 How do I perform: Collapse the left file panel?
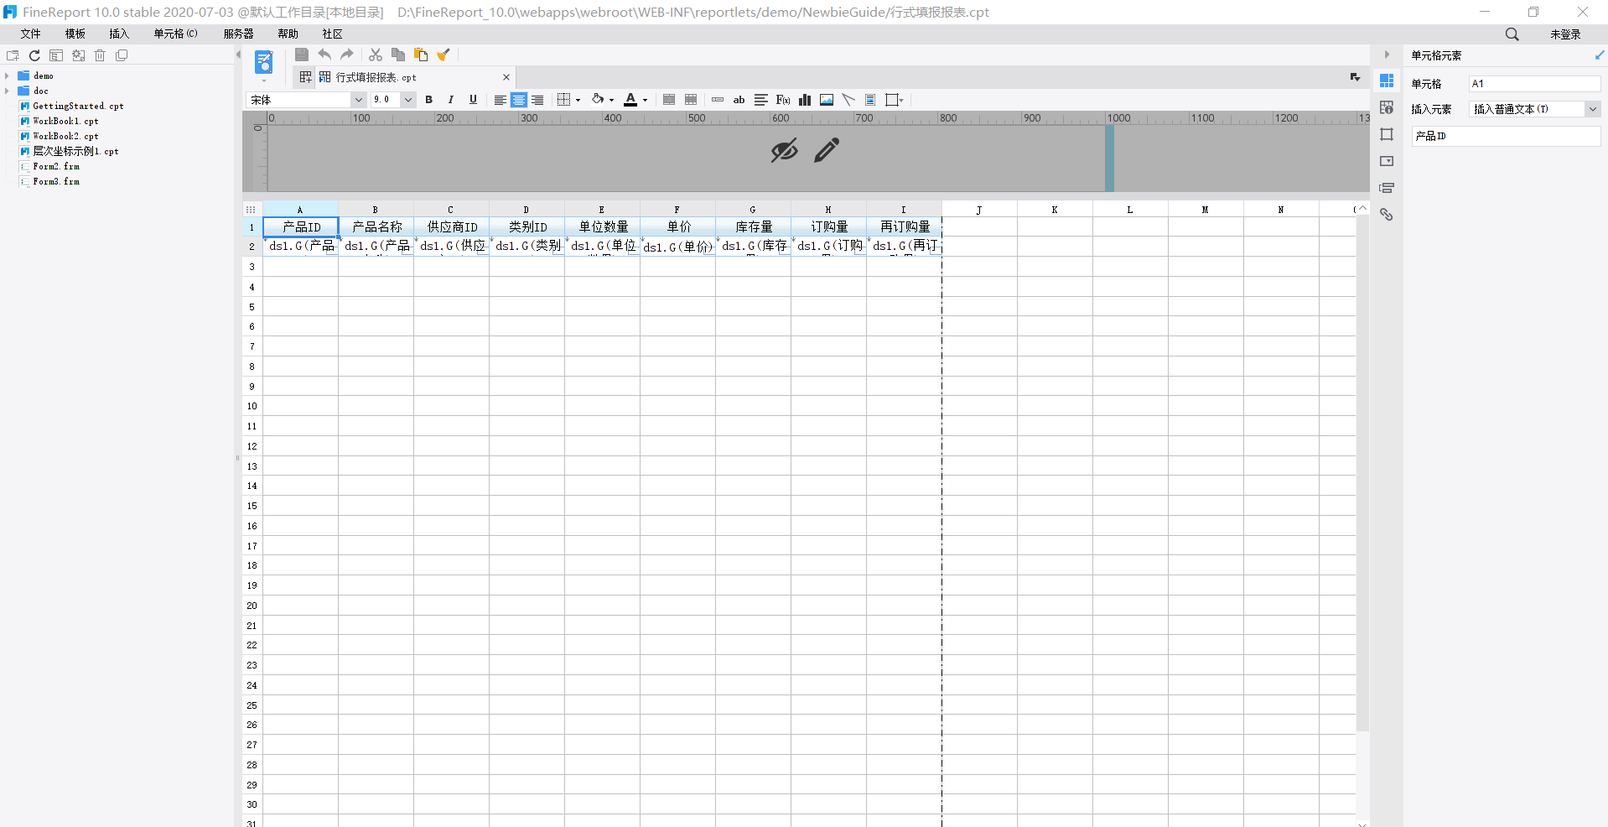[x=238, y=55]
